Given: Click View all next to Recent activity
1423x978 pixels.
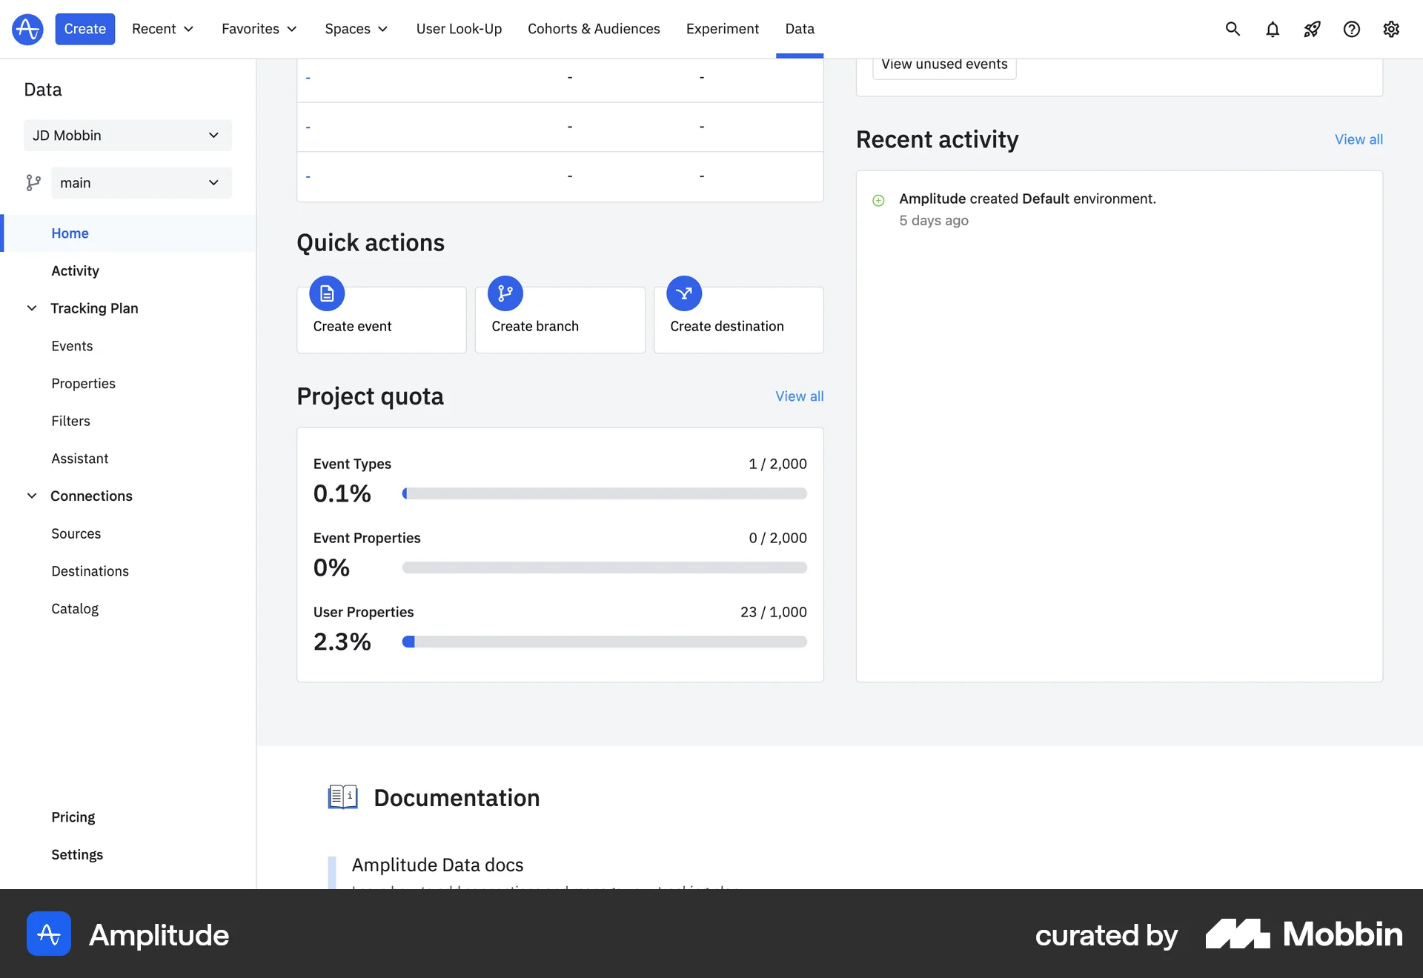Looking at the screenshot, I should (1358, 139).
